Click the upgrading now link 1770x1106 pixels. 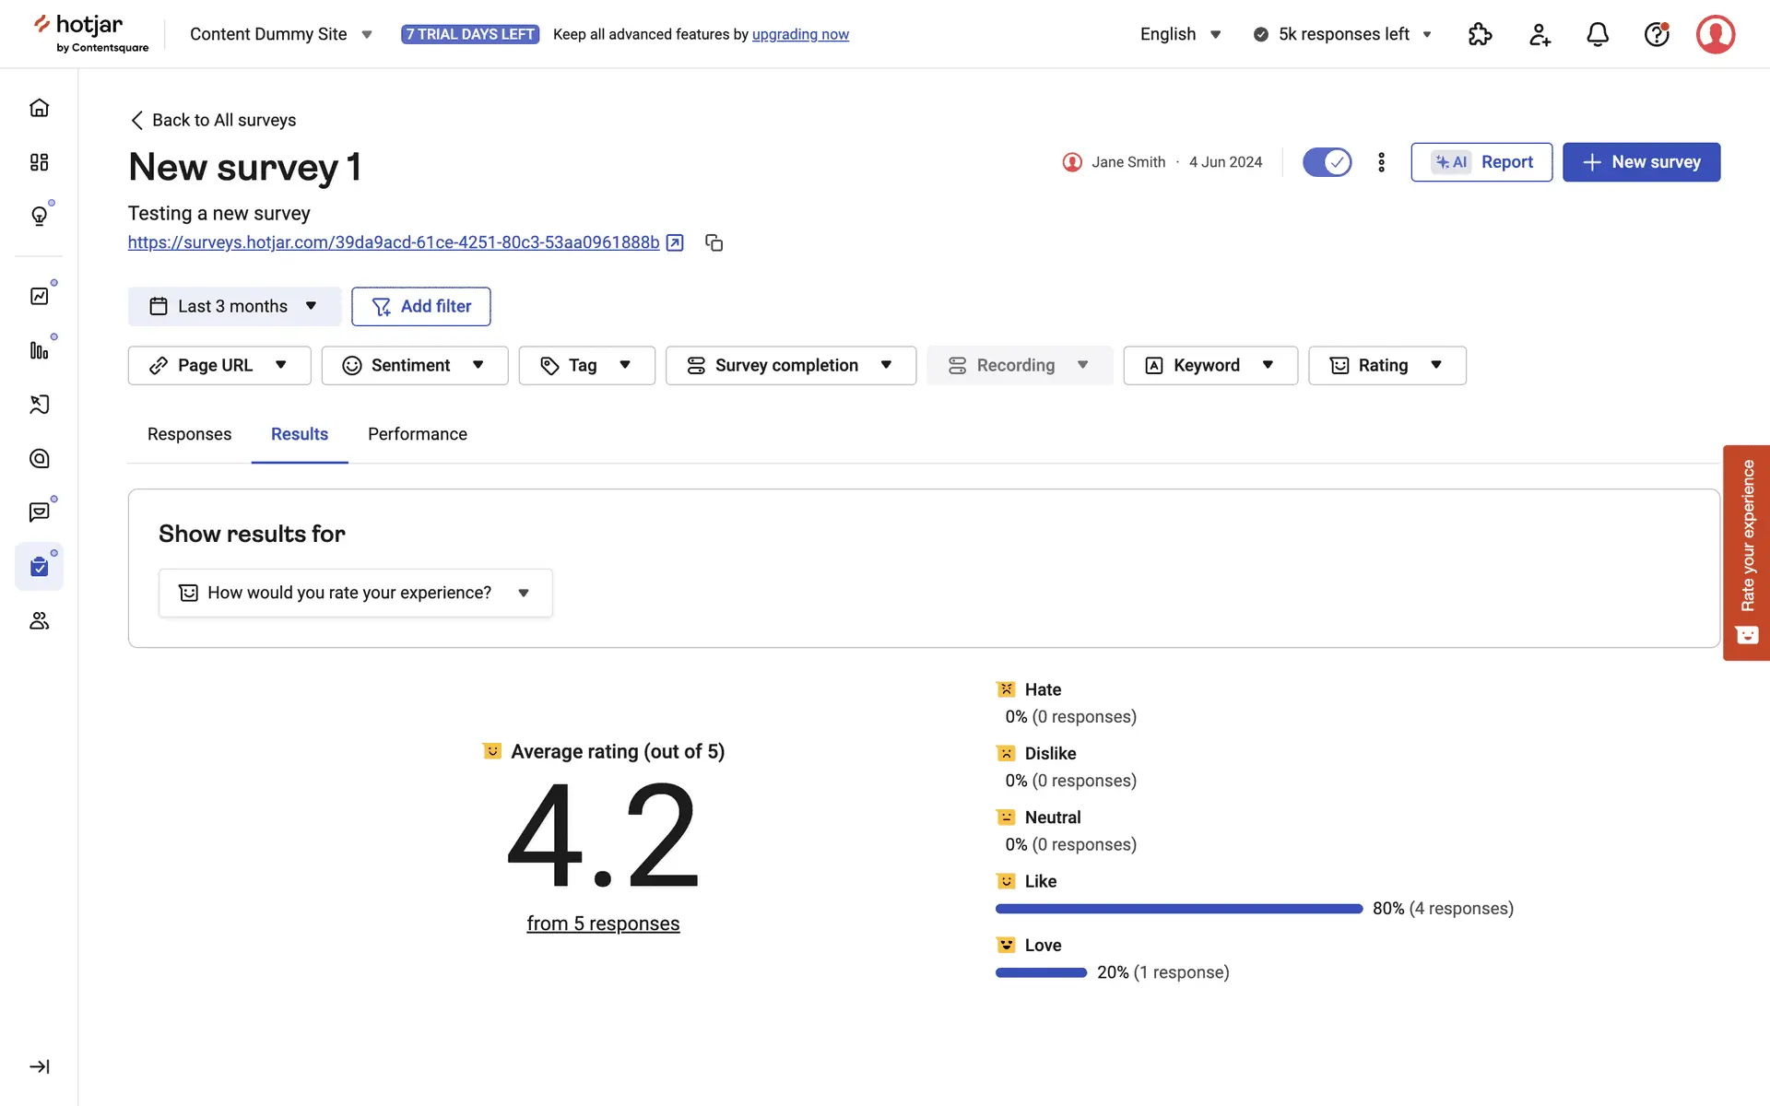point(800,35)
